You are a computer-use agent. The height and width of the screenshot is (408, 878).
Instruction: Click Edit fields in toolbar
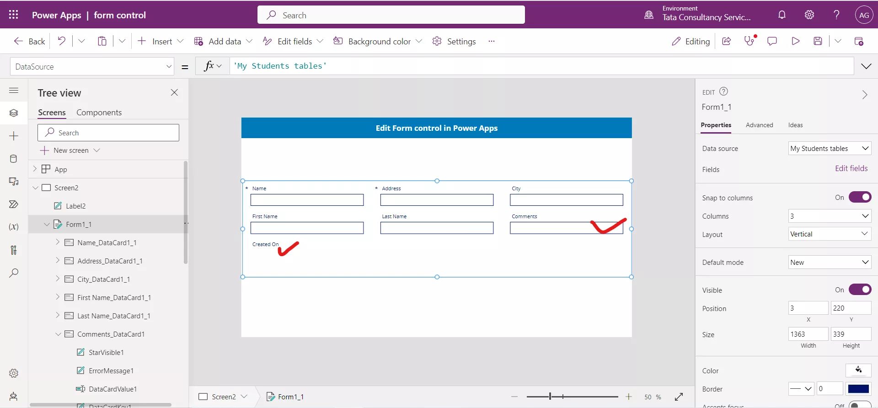pos(293,41)
